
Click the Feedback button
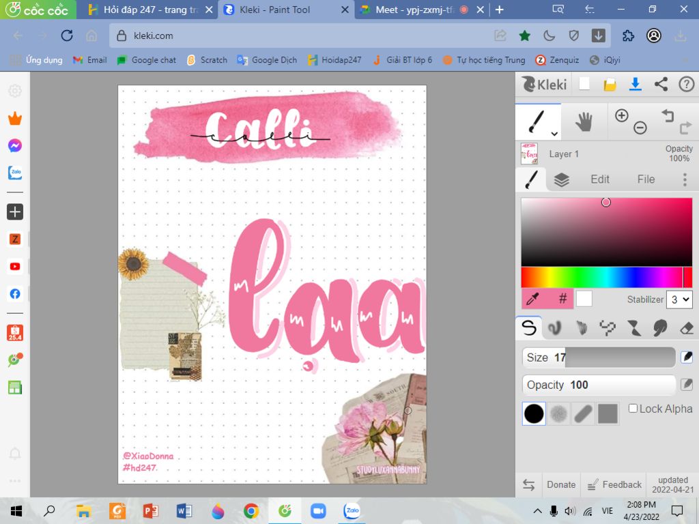tap(614, 485)
